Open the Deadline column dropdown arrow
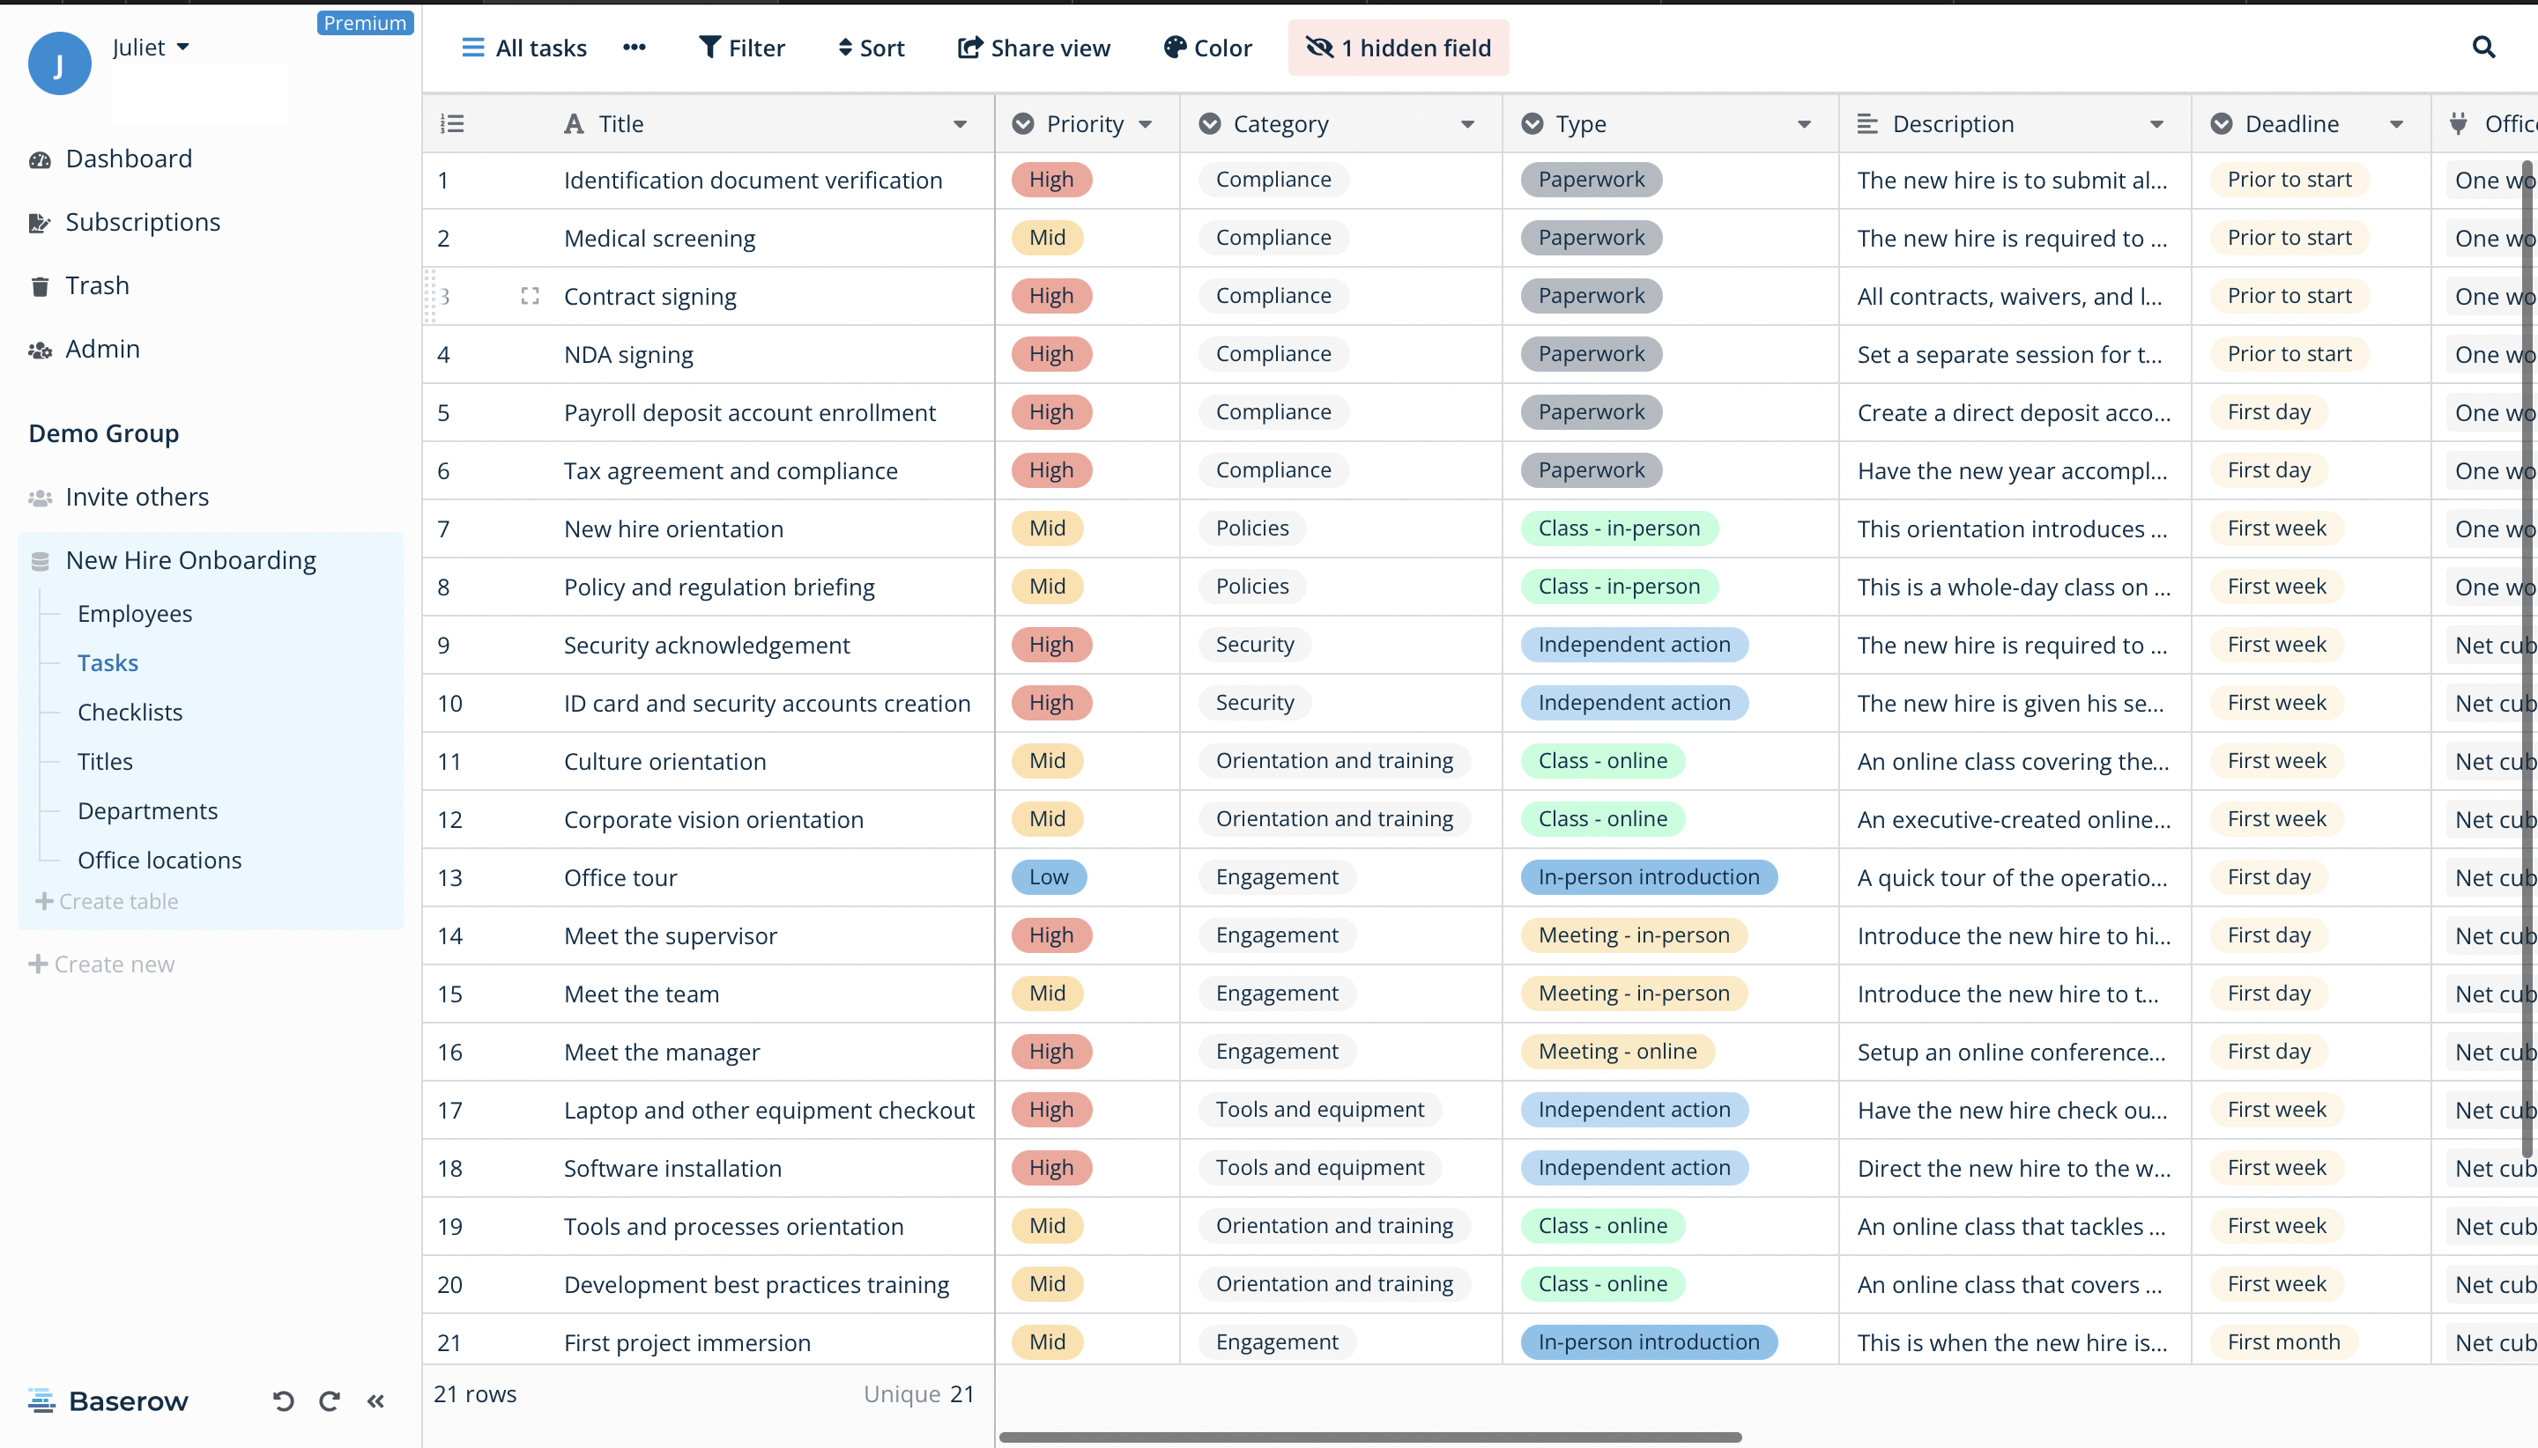This screenshot has width=2538, height=1448. (x=2396, y=124)
